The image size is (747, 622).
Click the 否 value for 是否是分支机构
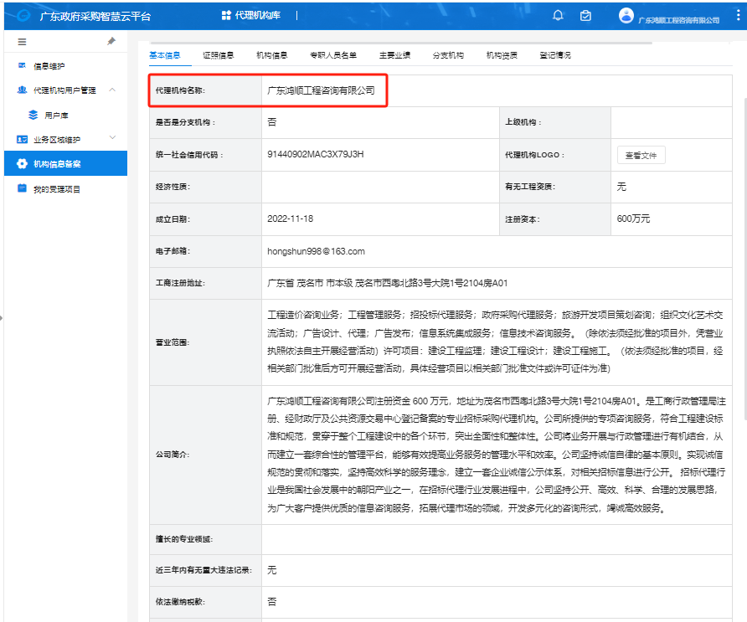click(272, 122)
